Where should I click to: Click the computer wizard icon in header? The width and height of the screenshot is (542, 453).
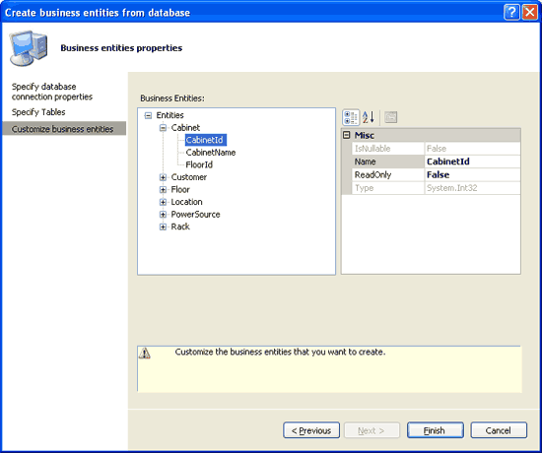point(28,47)
